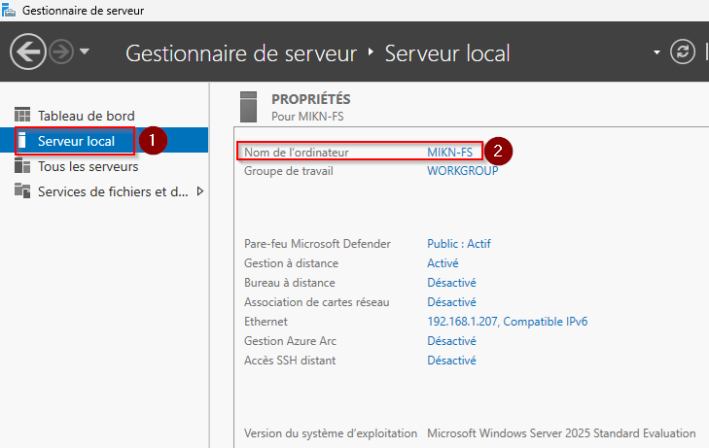Click the Accès SSH distant label

(x=290, y=361)
